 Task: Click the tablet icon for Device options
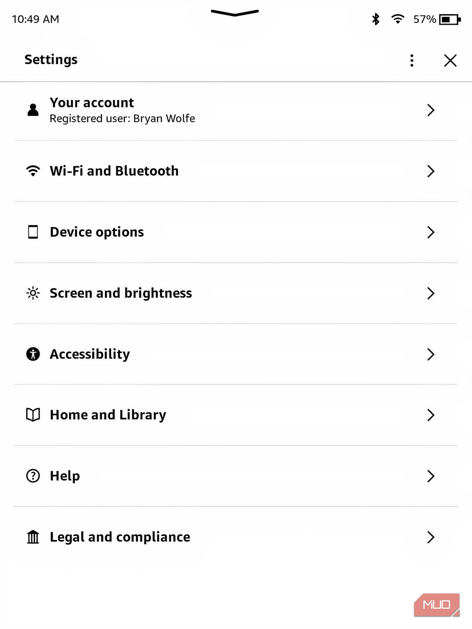33,232
